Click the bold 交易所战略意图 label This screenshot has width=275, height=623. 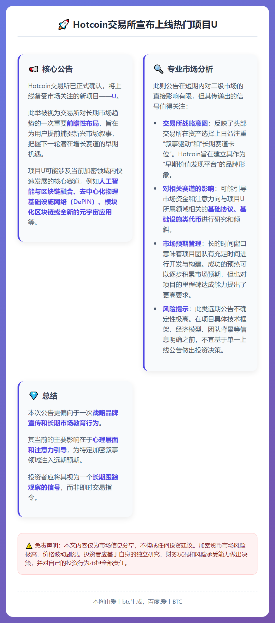(185, 123)
